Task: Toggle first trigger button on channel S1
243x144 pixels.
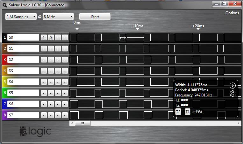Action: pyautogui.click(x=44, y=49)
